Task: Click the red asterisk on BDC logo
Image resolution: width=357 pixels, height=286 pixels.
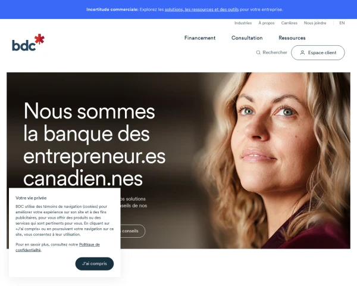Action: [x=40, y=39]
